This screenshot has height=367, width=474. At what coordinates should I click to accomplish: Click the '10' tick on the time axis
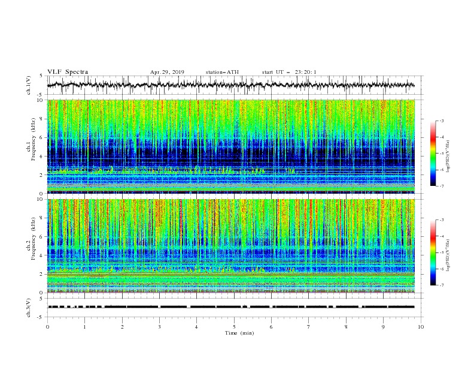421,327
